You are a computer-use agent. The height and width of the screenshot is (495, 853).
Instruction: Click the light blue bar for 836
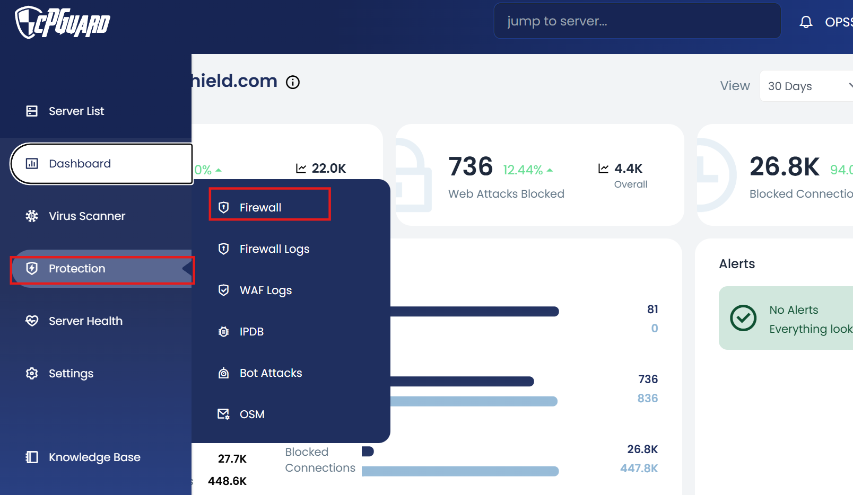[x=474, y=401]
